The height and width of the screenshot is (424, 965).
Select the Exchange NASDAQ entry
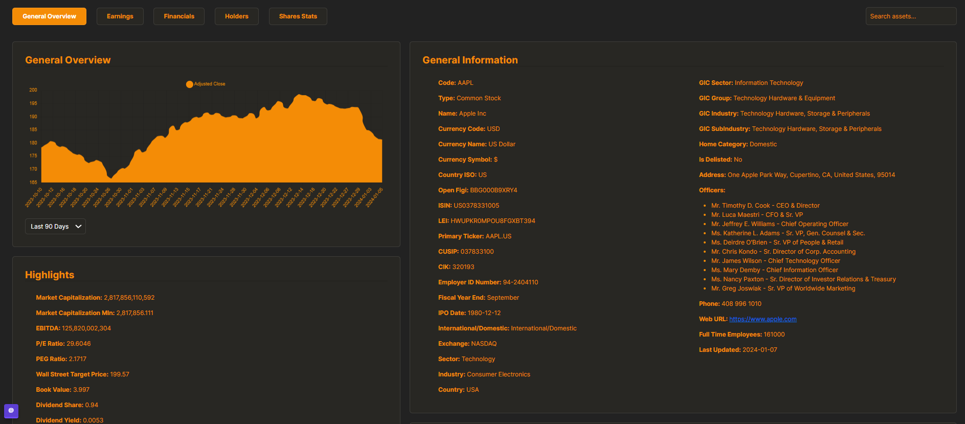coord(467,344)
